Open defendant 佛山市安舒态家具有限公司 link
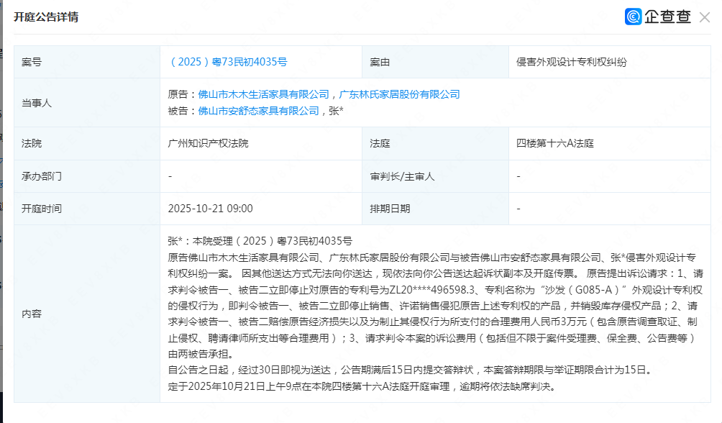 coord(258,111)
